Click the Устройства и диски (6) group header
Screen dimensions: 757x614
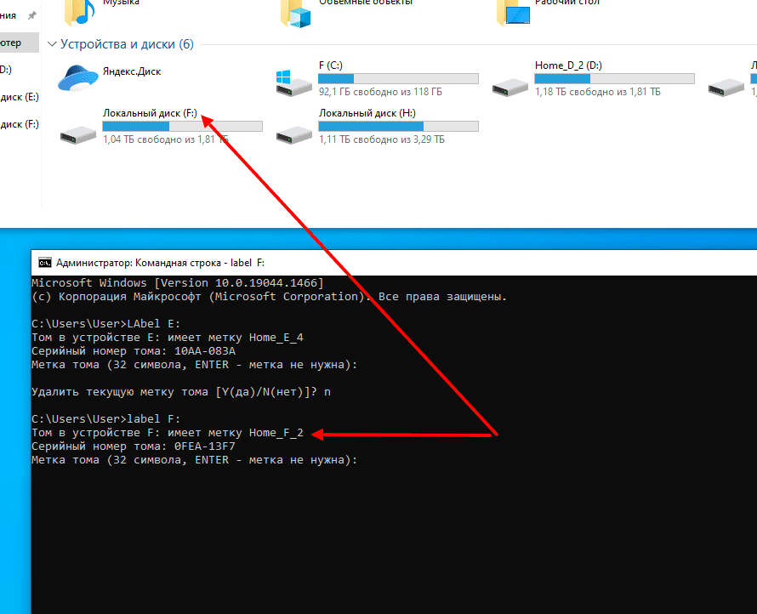tap(127, 44)
